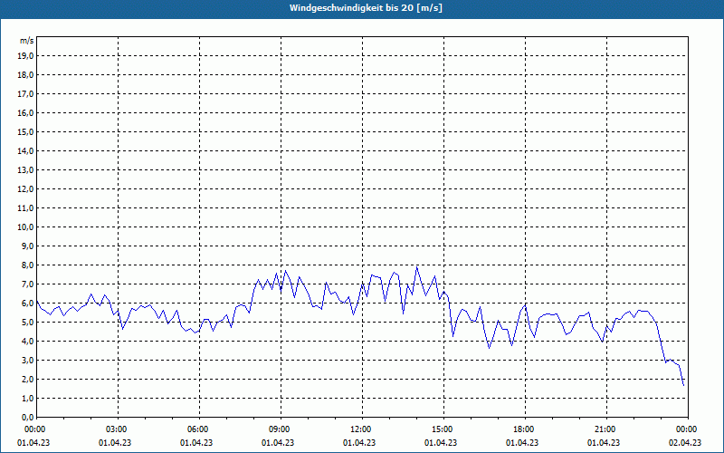The width and height of the screenshot is (724, 453).
Task: Pick the '0,0' y-axis origin value
Action: click(26, 418)
